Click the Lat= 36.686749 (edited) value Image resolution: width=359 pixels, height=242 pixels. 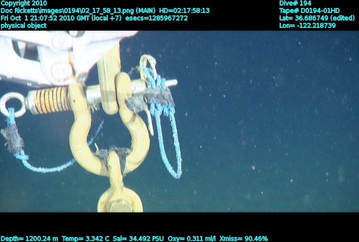pos(317,18)
